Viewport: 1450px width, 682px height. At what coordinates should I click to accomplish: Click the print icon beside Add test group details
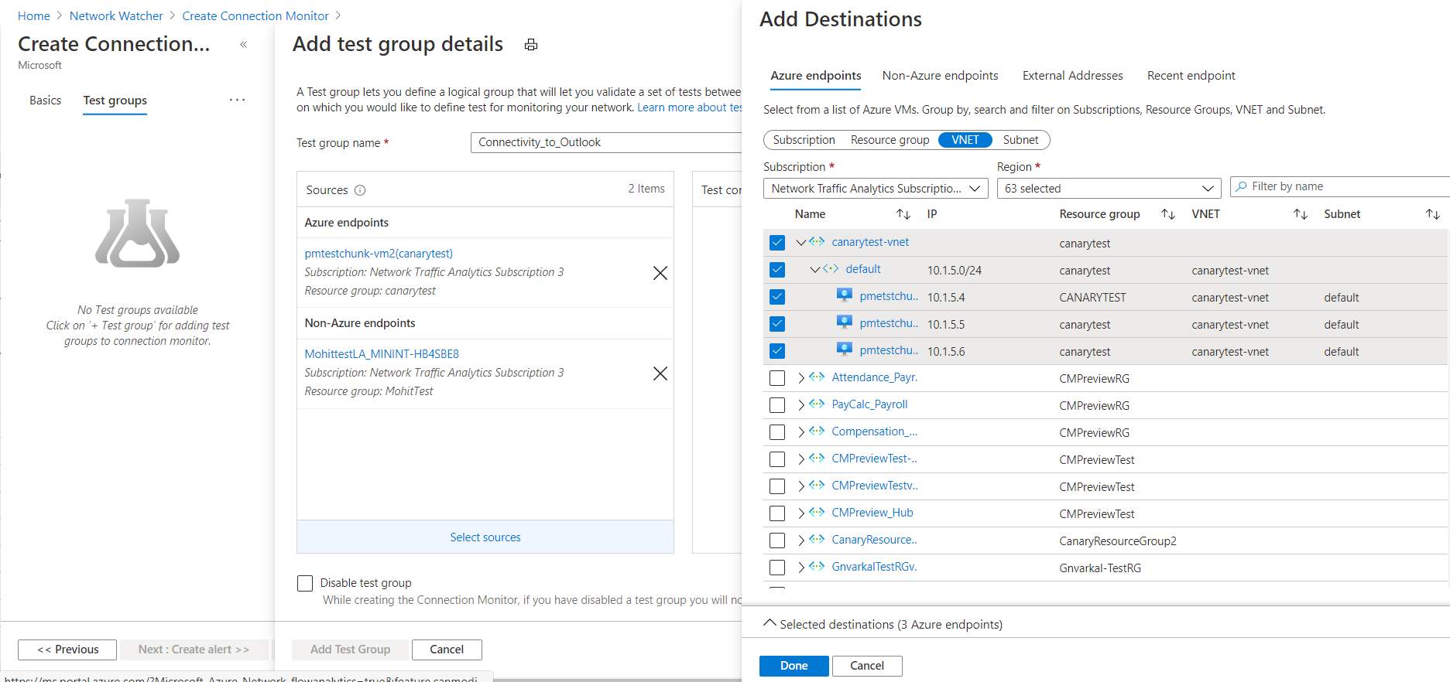coord(531,45)
